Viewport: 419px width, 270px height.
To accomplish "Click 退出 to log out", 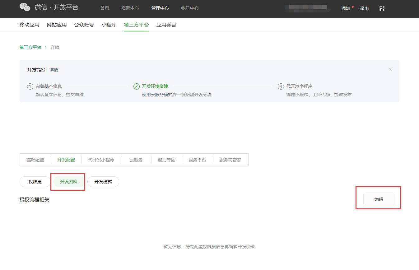I will (364, 8).
